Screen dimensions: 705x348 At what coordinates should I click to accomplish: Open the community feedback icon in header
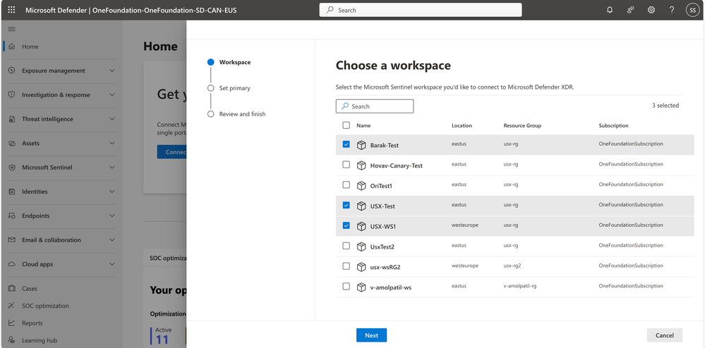(x=630, y=10)
